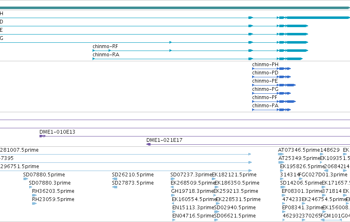Select the EK246754.5prime EST label
The width and height of the screenshot is (350, 222).
click(x=324, y=199)
